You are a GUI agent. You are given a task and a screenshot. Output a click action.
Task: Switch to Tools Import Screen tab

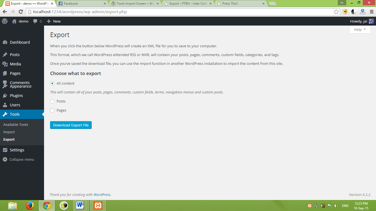click(x=135, y=4)
